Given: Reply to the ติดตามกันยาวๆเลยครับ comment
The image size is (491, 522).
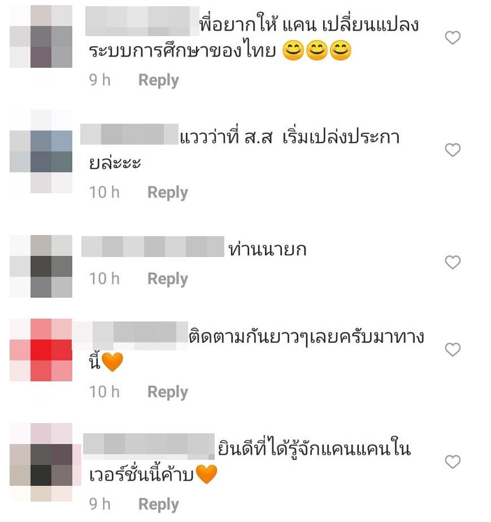Looking at the screenshot, I should pyautogui.click(x=167, y=392).
